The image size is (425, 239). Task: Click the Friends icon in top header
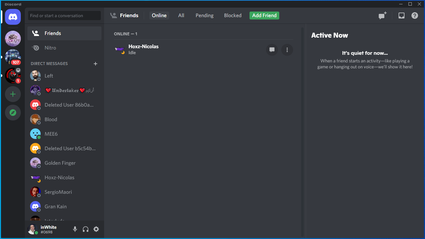point(113,16)
